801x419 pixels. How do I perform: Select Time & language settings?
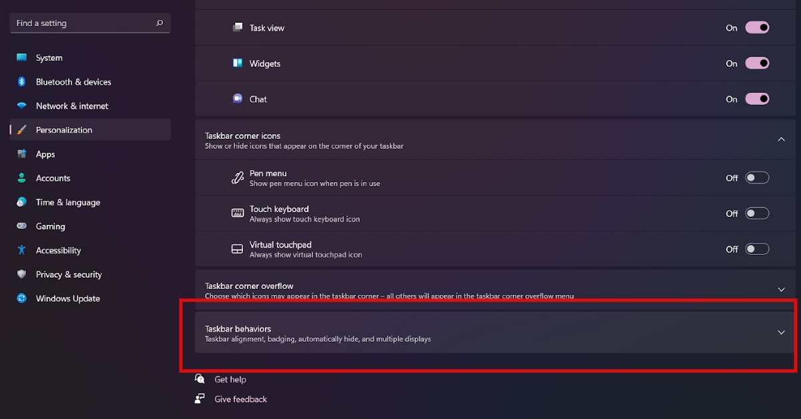tap(66, 201)
